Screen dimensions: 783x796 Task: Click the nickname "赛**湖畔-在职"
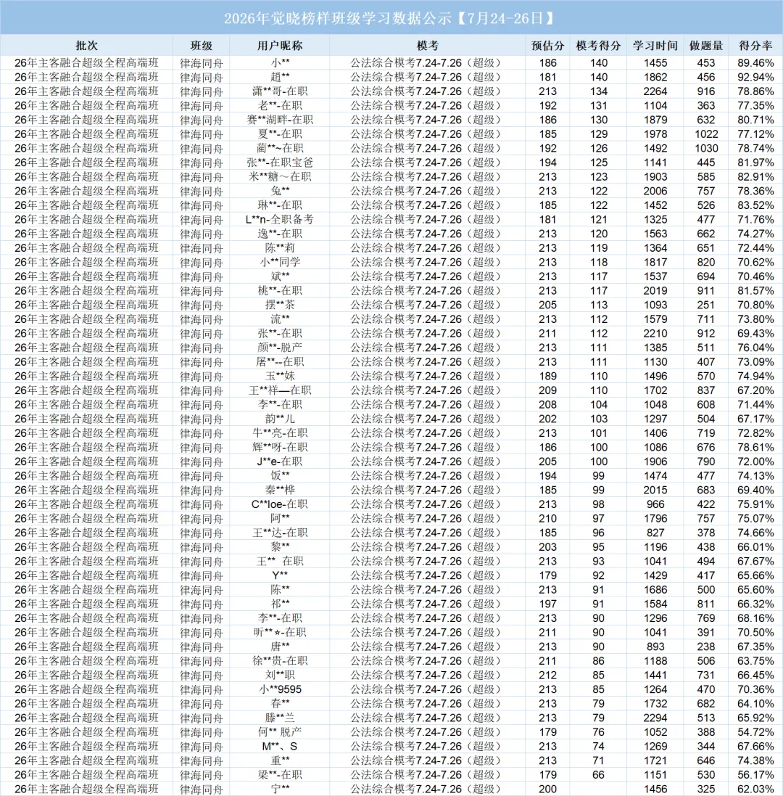click(x=280, y=120)
